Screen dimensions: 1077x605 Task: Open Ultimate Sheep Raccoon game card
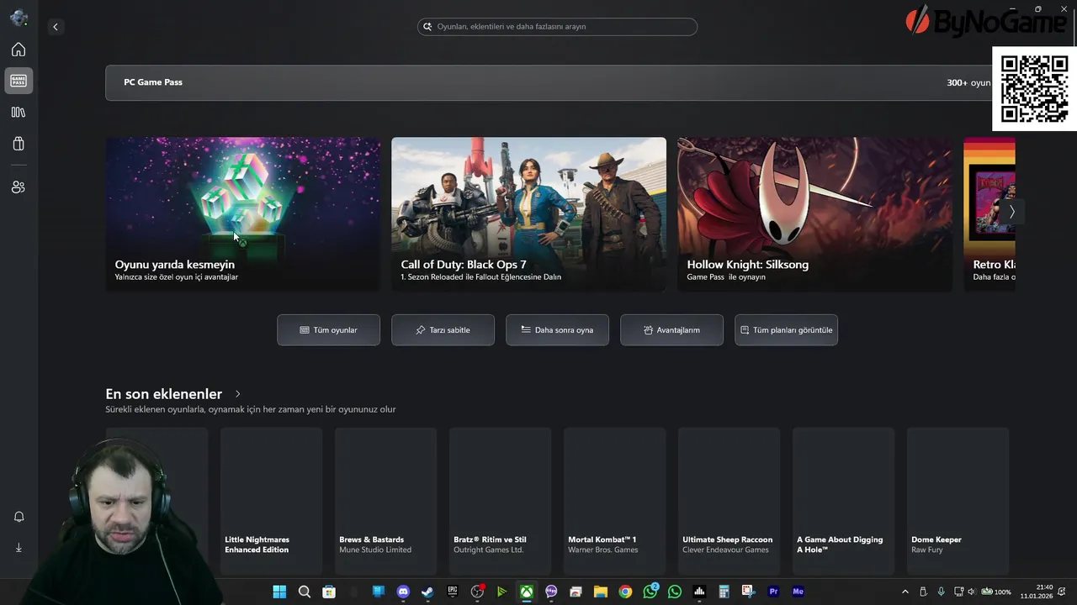(729, 501)
